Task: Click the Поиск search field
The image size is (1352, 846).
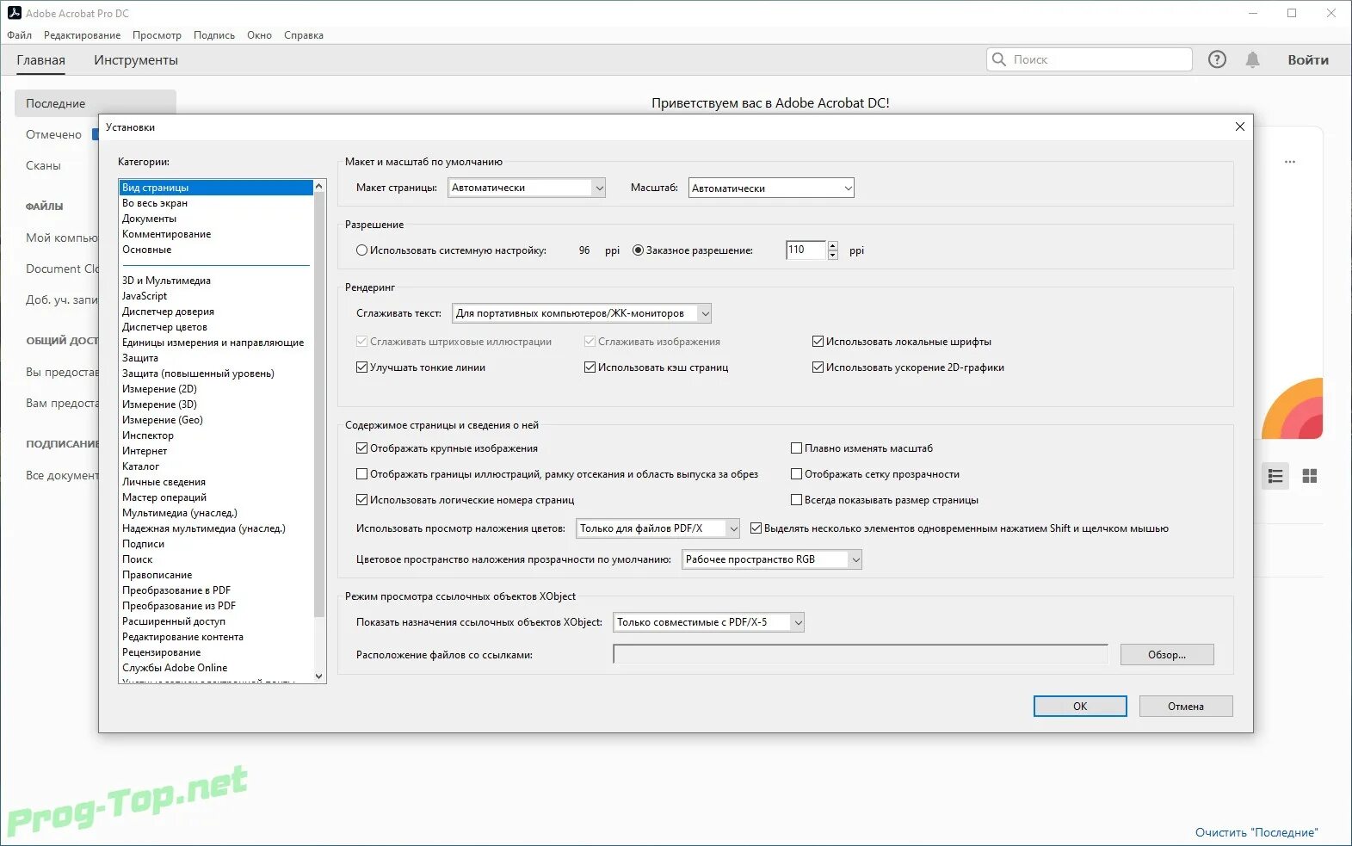Action: [x=1089, y=59]
